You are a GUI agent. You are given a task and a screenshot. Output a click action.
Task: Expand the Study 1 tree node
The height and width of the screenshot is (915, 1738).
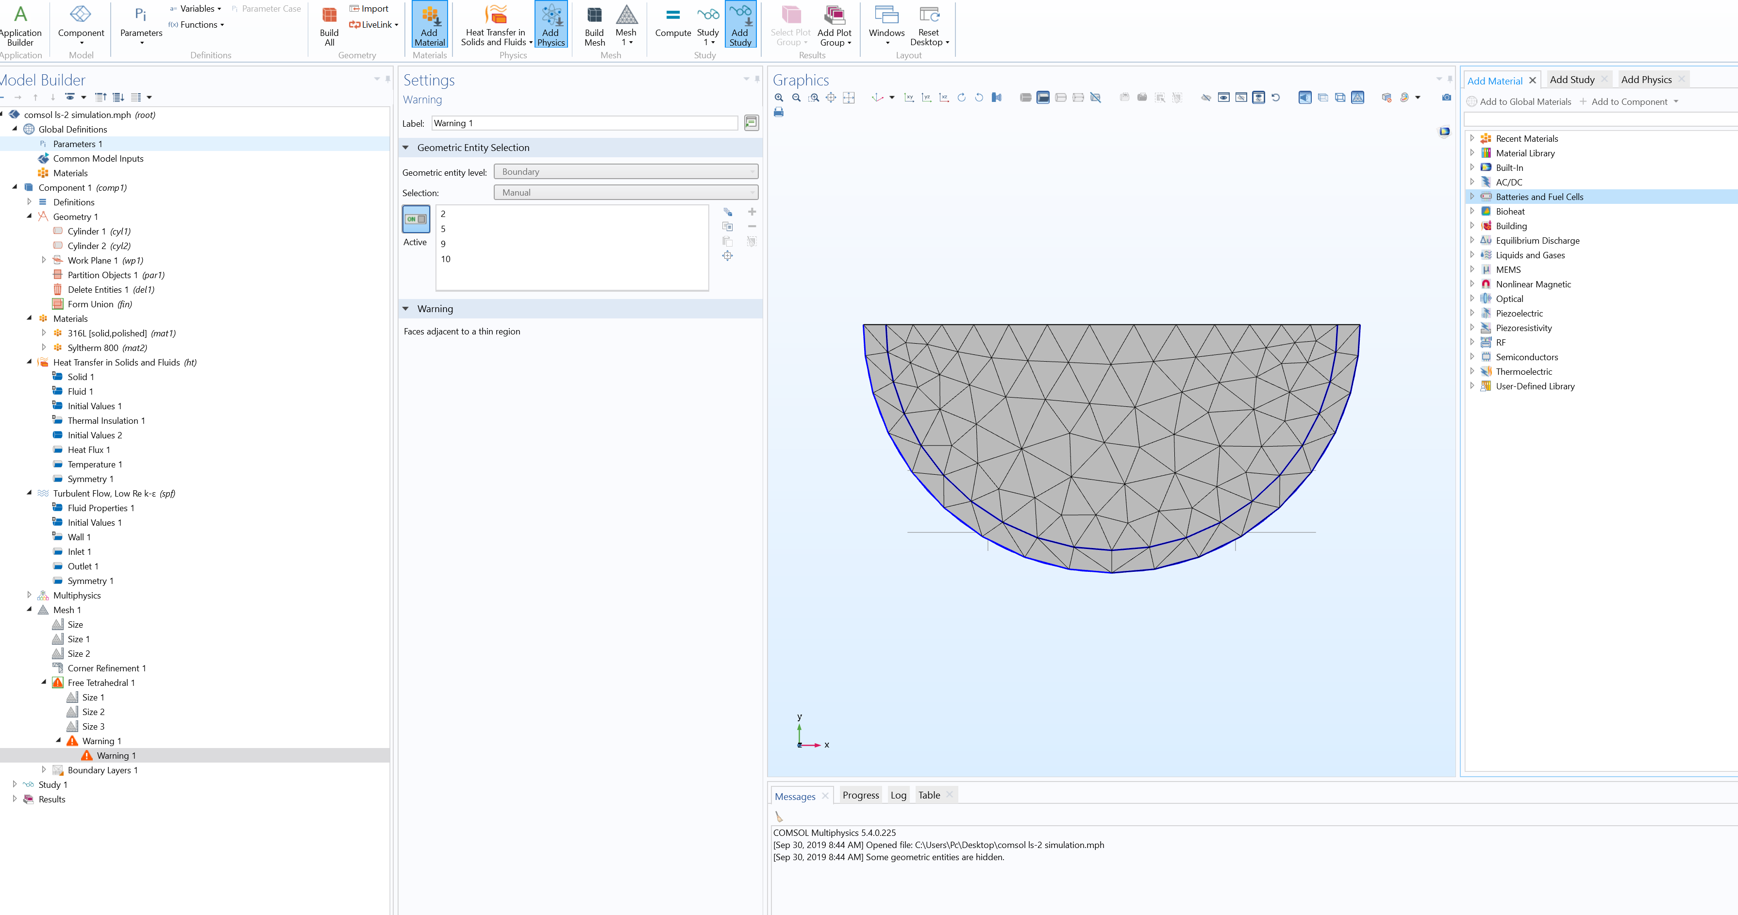tap(15, 784)
